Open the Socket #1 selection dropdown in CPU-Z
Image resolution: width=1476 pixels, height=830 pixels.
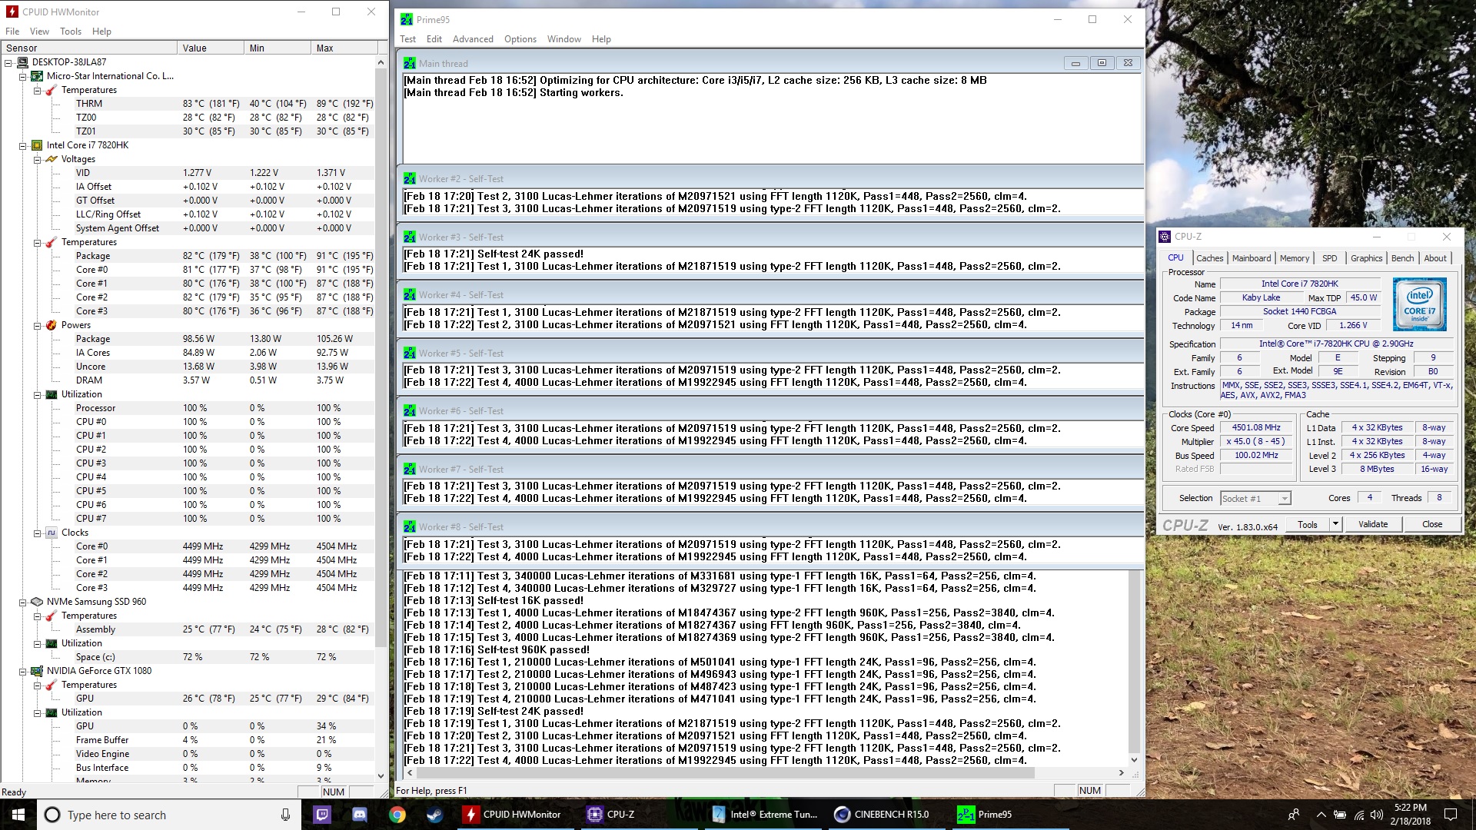click(x=1284, y=499)
